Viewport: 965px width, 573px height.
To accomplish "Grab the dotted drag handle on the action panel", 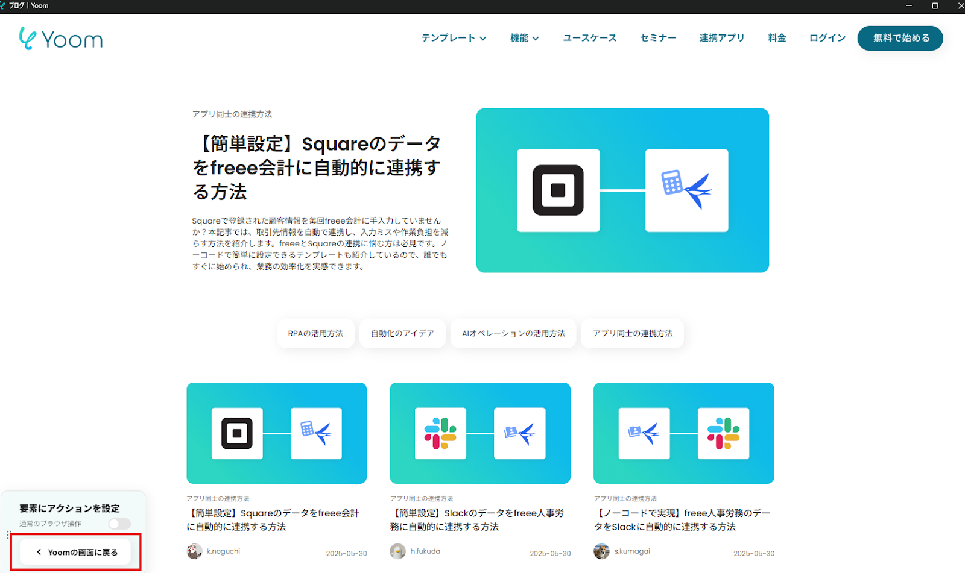I will coord(8,535).
